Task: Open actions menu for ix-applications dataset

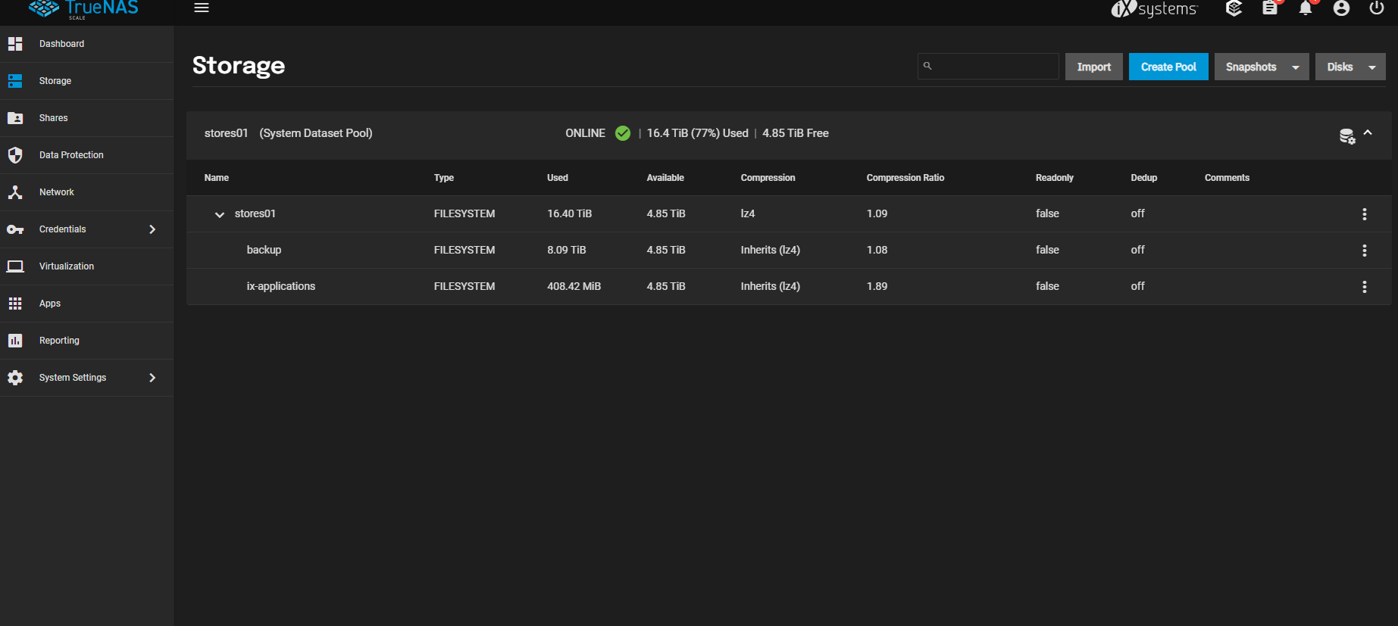Action: tap(1364, 287)
